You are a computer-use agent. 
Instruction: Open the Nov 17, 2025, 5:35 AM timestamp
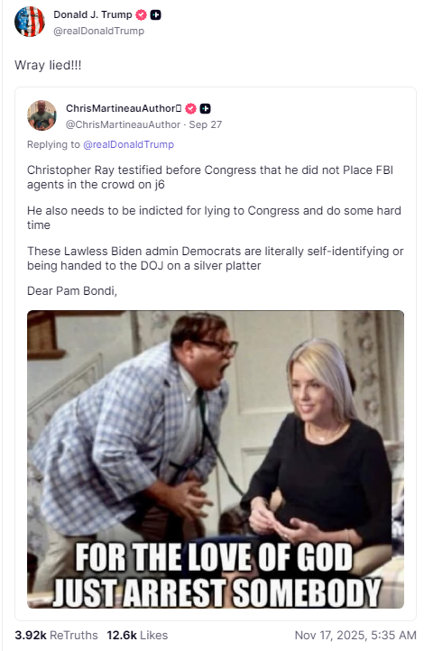coord(355,636)
